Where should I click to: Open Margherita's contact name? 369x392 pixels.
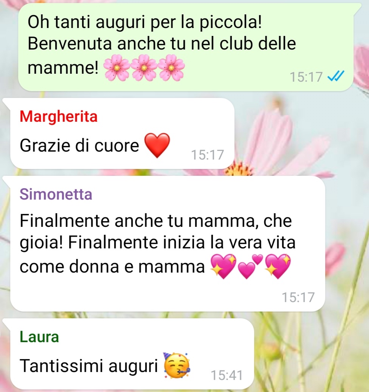pos(59,116)
